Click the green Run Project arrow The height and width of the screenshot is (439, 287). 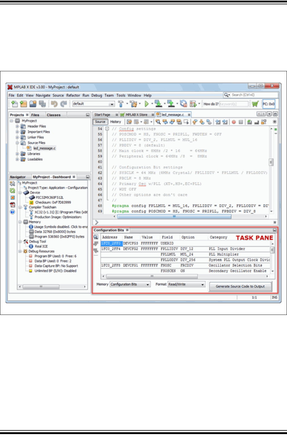(147, 104)
